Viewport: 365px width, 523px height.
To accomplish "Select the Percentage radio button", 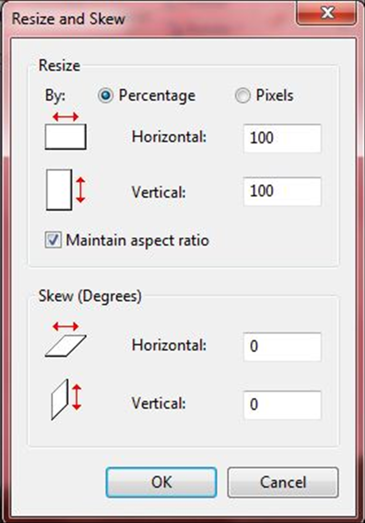I will (105, 96).
